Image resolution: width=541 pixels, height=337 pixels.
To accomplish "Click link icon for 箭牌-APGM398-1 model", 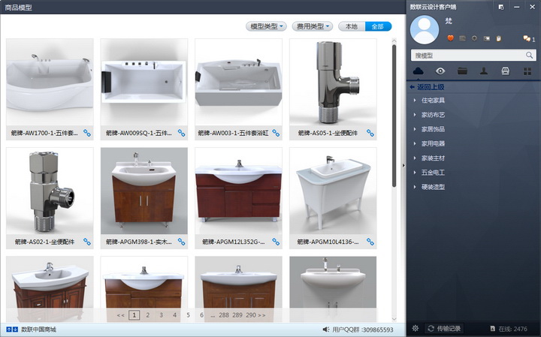I will point(182,242).
